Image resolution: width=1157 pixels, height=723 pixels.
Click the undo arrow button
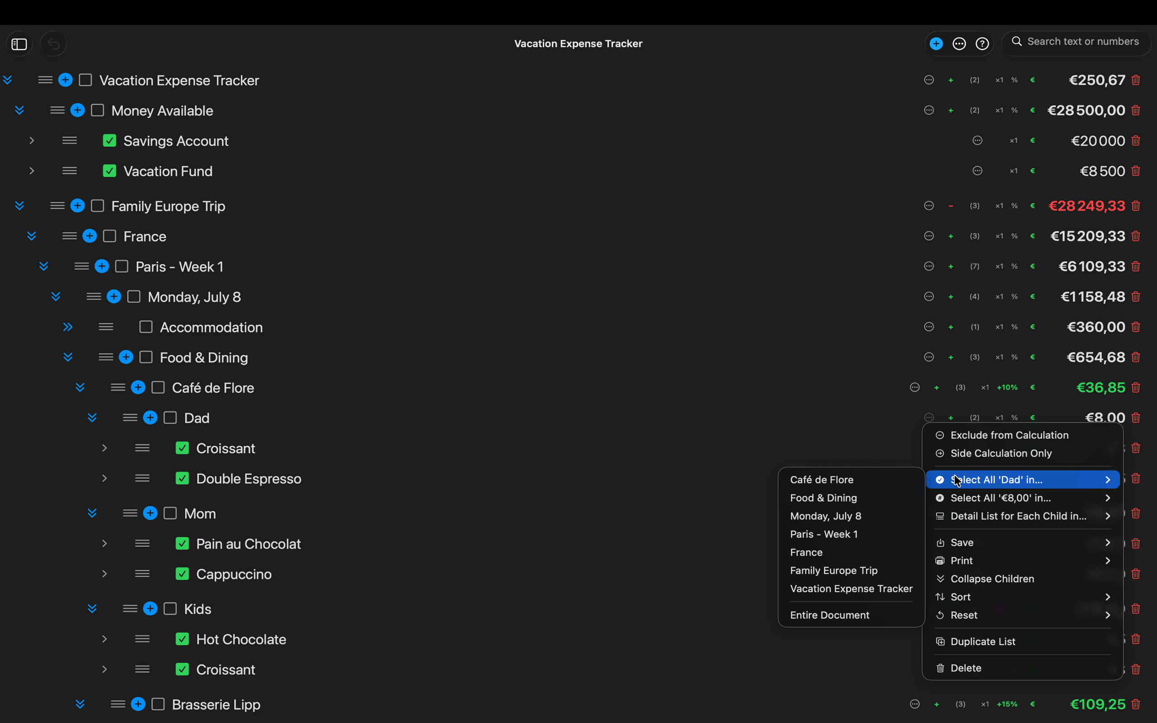53,44
